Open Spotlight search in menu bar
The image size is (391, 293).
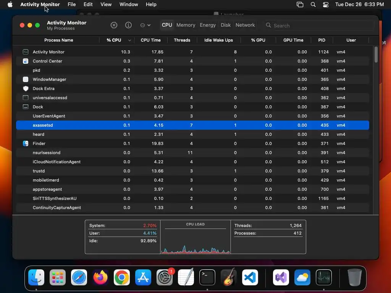[x=313, y=5]
